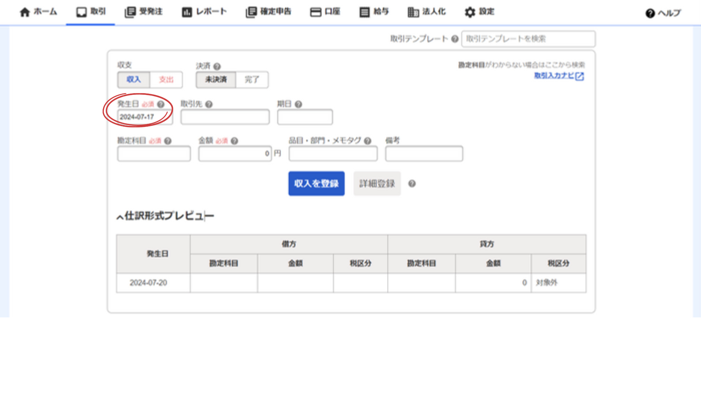Click help icon beside 品目・部門・メモタグ
Viewport: 701px width, 394px height.
[368, 141]
